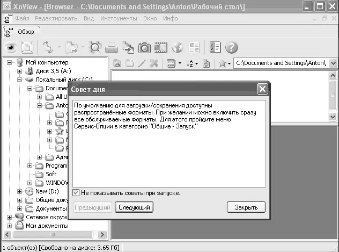Click the Fullscreen toolbar icon

coord(27,47)
